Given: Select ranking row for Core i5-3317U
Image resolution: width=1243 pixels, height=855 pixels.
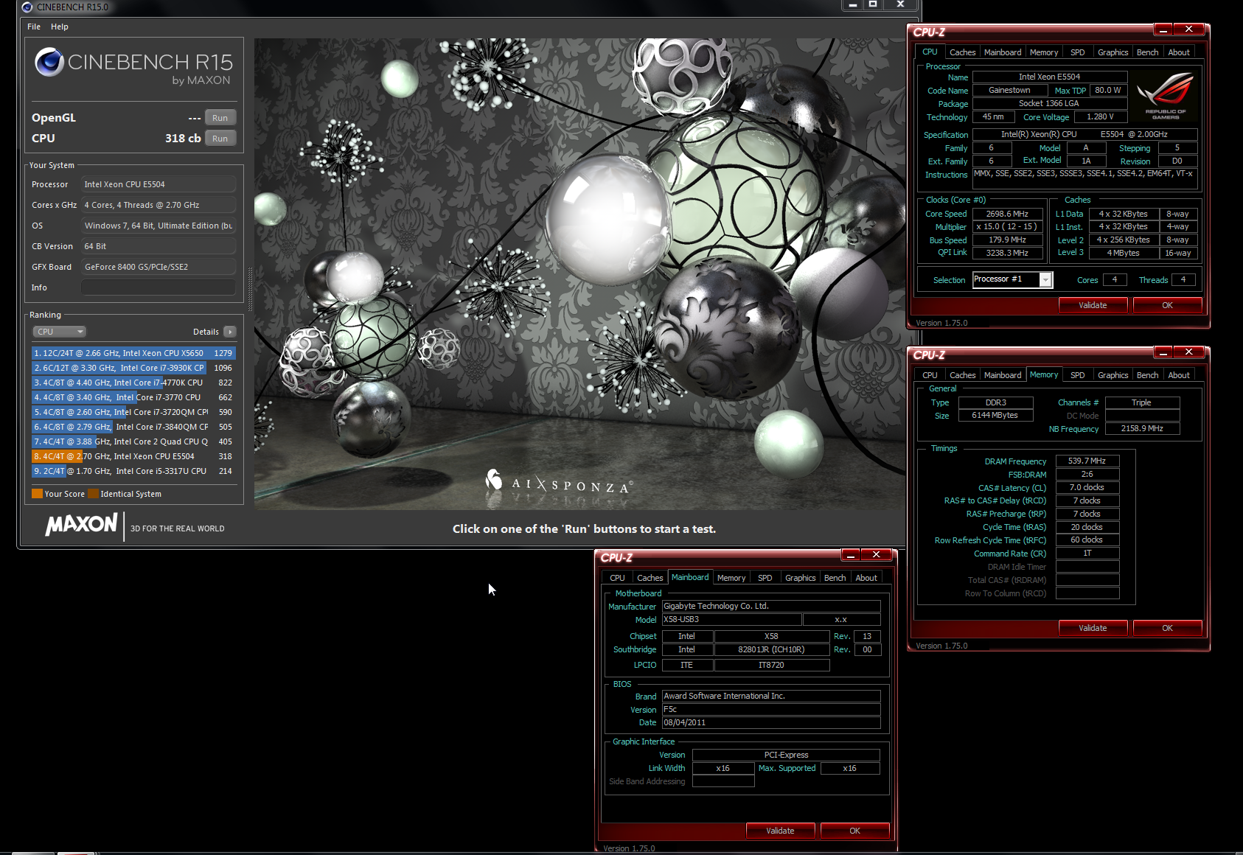Looking at the screenshot, I should click(x=133, y=471).
